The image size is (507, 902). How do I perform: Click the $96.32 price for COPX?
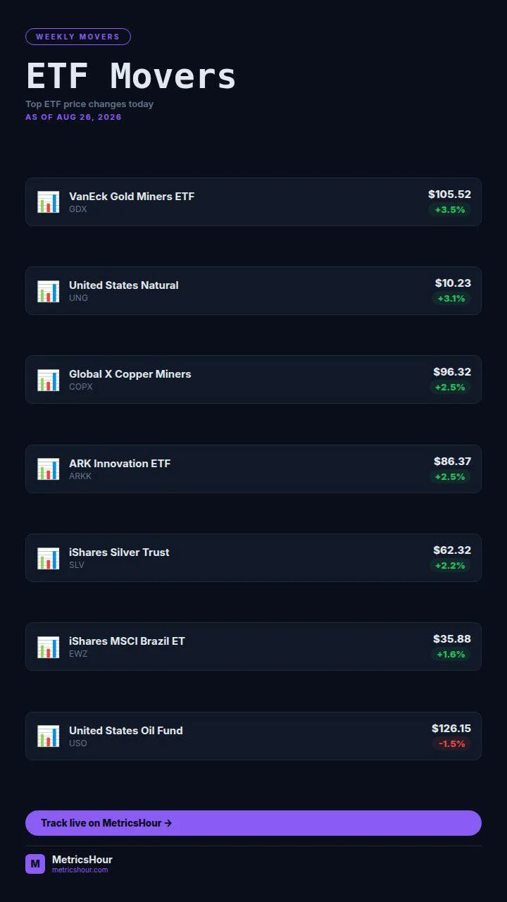[x=452, y=372]
